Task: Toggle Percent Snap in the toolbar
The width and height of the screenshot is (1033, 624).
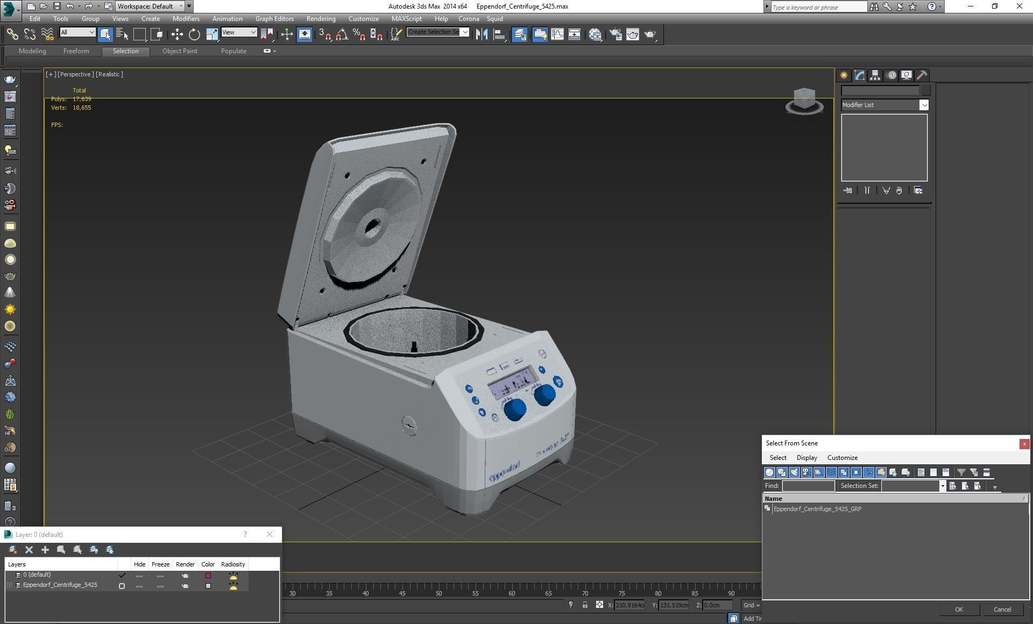Action: click(x=359, y=34)
